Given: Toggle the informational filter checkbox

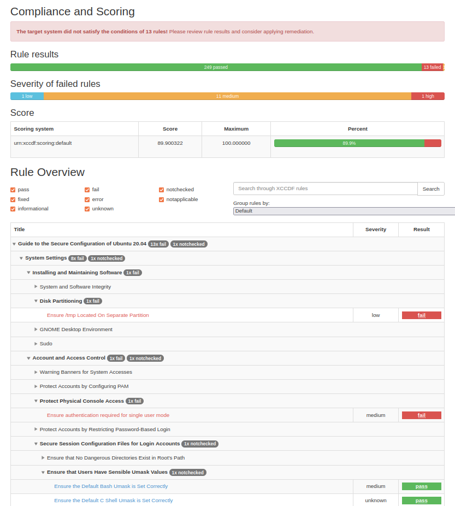Looking at the screenshot, I should pos(13,209).
